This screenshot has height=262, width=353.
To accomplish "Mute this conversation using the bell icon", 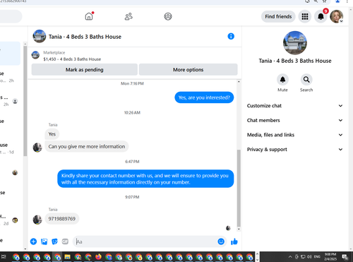I will click(x=282, y=80).
